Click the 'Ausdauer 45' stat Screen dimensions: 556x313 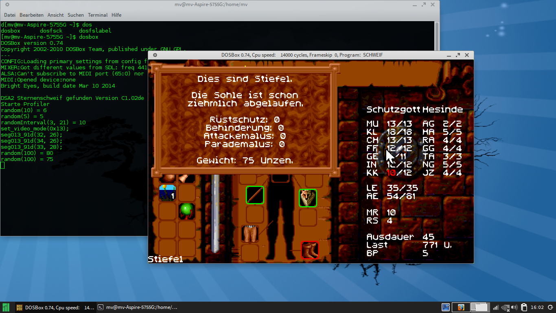(x=401, y=237)
